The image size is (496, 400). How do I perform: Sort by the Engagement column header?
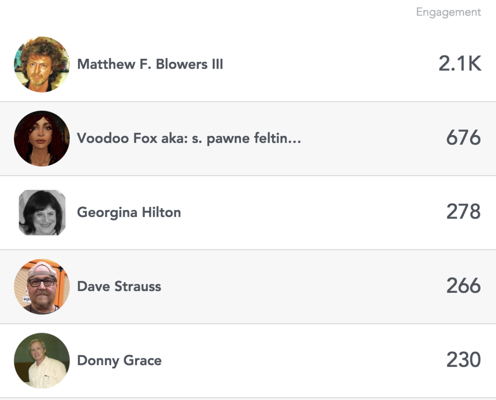448,12
